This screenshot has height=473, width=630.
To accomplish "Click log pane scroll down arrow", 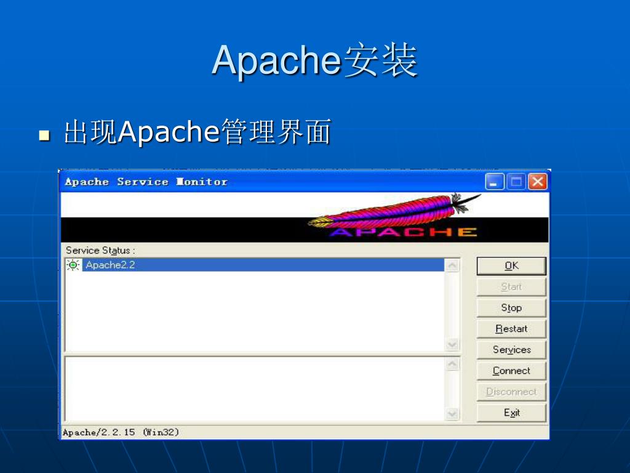I will click(x=452, y=413).
